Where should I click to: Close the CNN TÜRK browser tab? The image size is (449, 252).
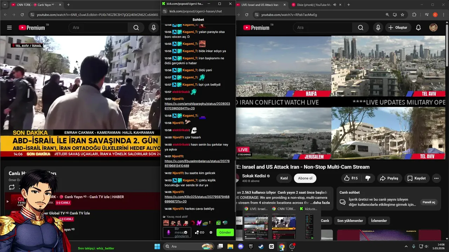pos(60,5)
